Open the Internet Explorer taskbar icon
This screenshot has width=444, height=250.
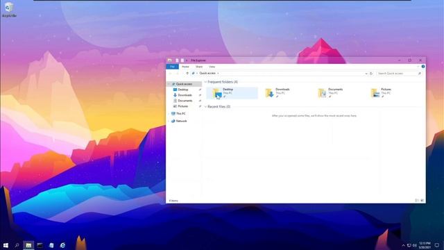click(62, 245)
